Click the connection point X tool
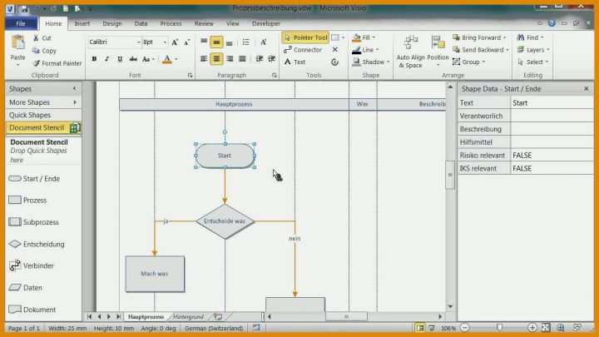Viewport: 599px width, 337px height. point(335,50)
